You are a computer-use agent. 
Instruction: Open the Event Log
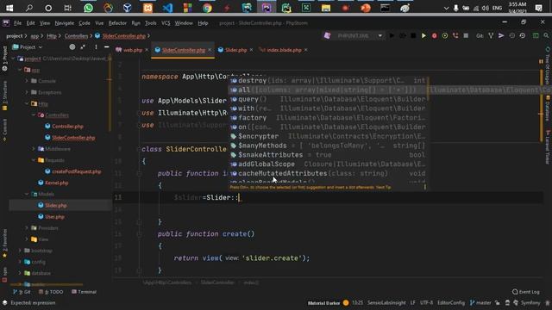point(525,292)
